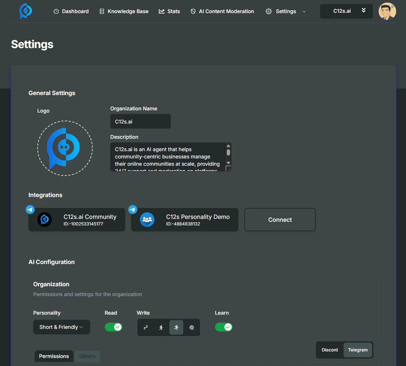The image size is (406, 366).
Task: Open the Knowledge Base page
Action: [x=124, y=11]
